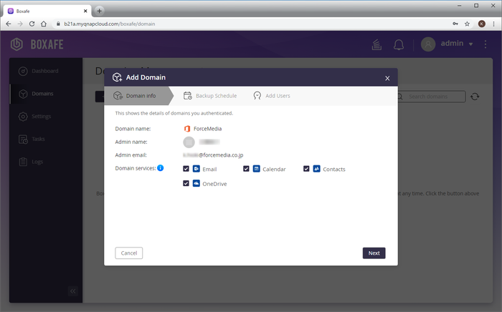This screenshot has height=312, width=502.
Task: Click the OneDrive cloud icon
Action: (x=196, y=183)
